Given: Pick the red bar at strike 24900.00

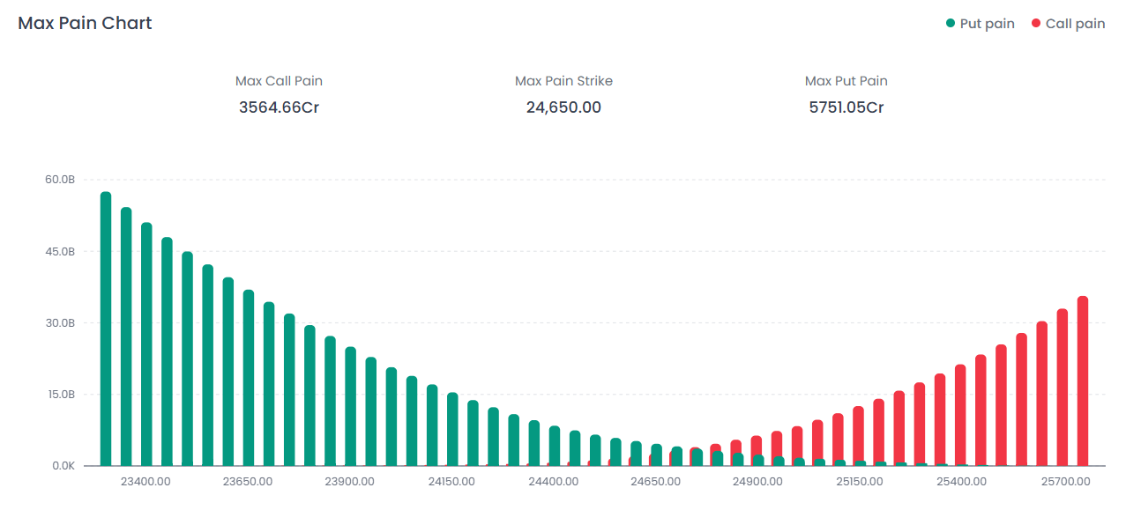Looking at the screenshot, I should pyautogui.click(x=757, y=451).
